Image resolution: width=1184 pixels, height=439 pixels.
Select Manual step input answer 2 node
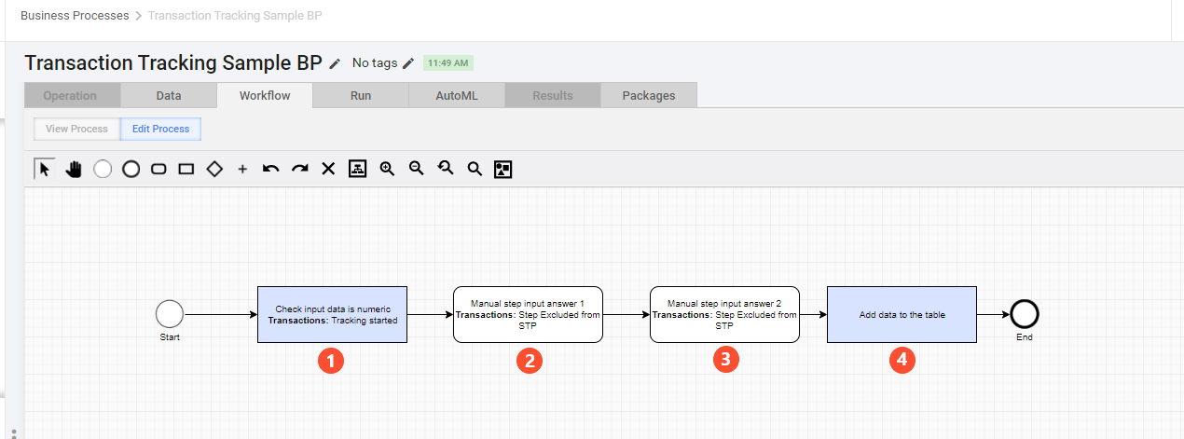(x=724, y=314)
